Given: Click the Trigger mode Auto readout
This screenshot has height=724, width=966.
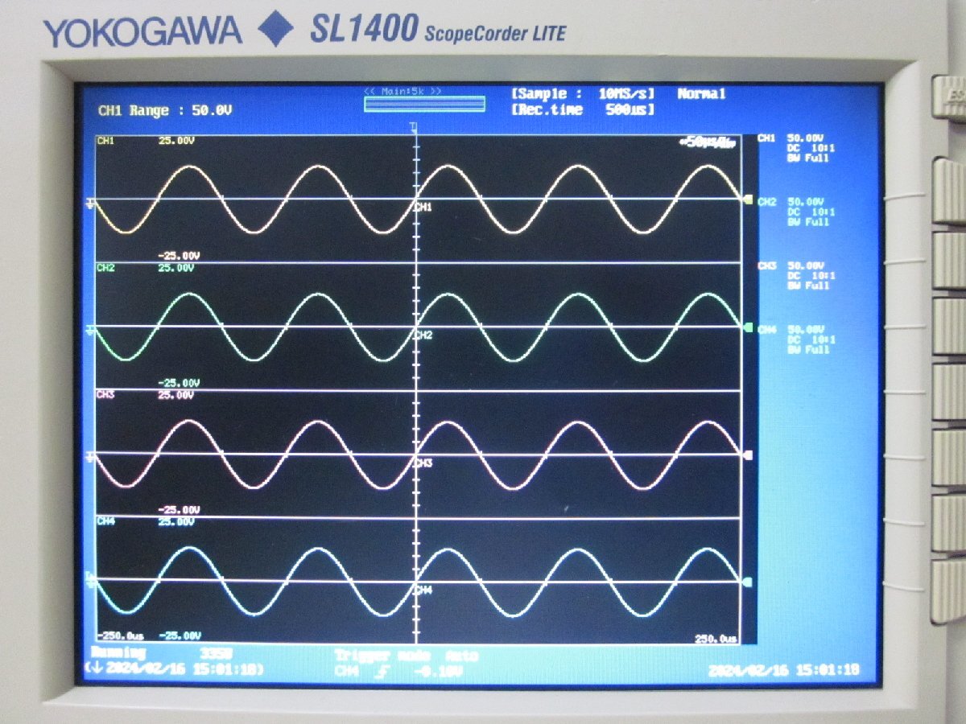Looking at the screenshot, I should point(407,656).
